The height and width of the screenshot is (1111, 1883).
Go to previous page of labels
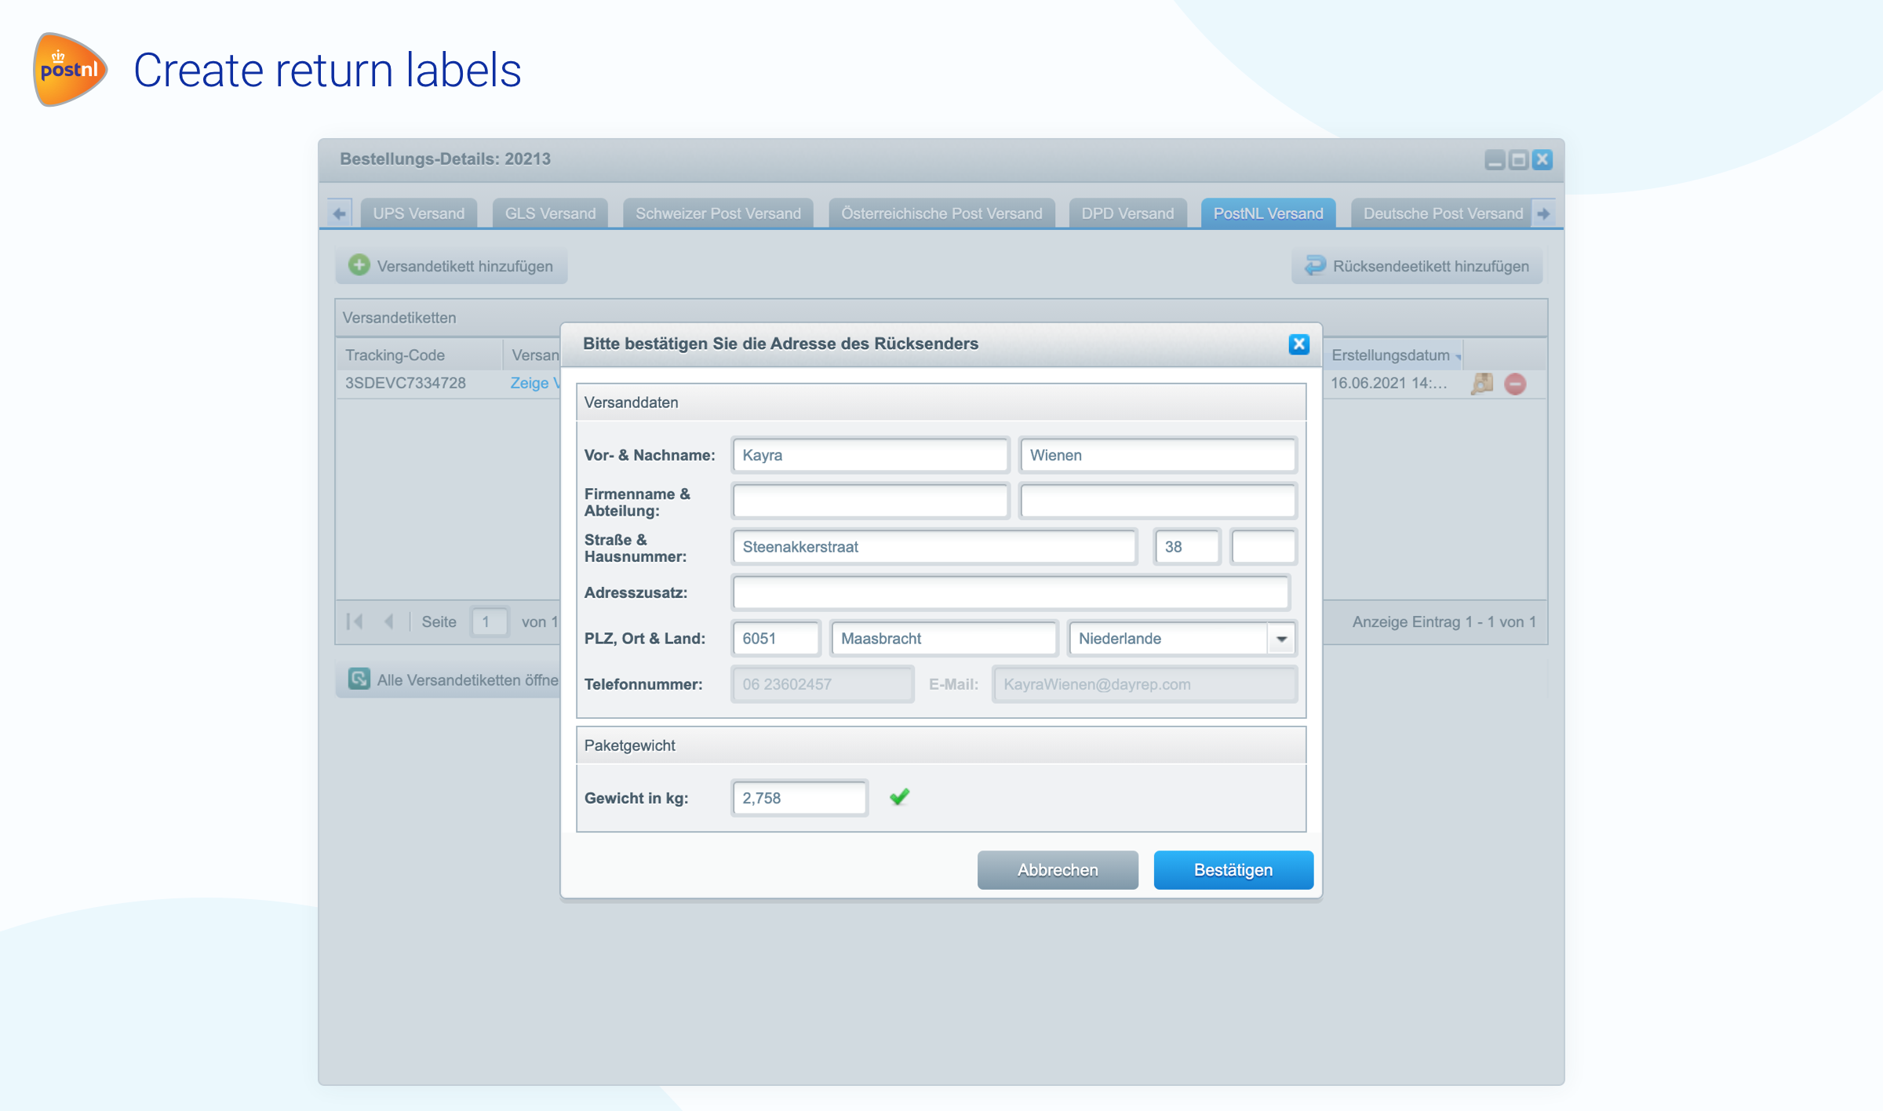click(x=389, y=621)
